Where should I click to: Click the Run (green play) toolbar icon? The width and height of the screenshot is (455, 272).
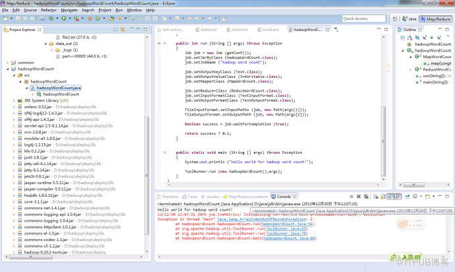pos(63,18)
